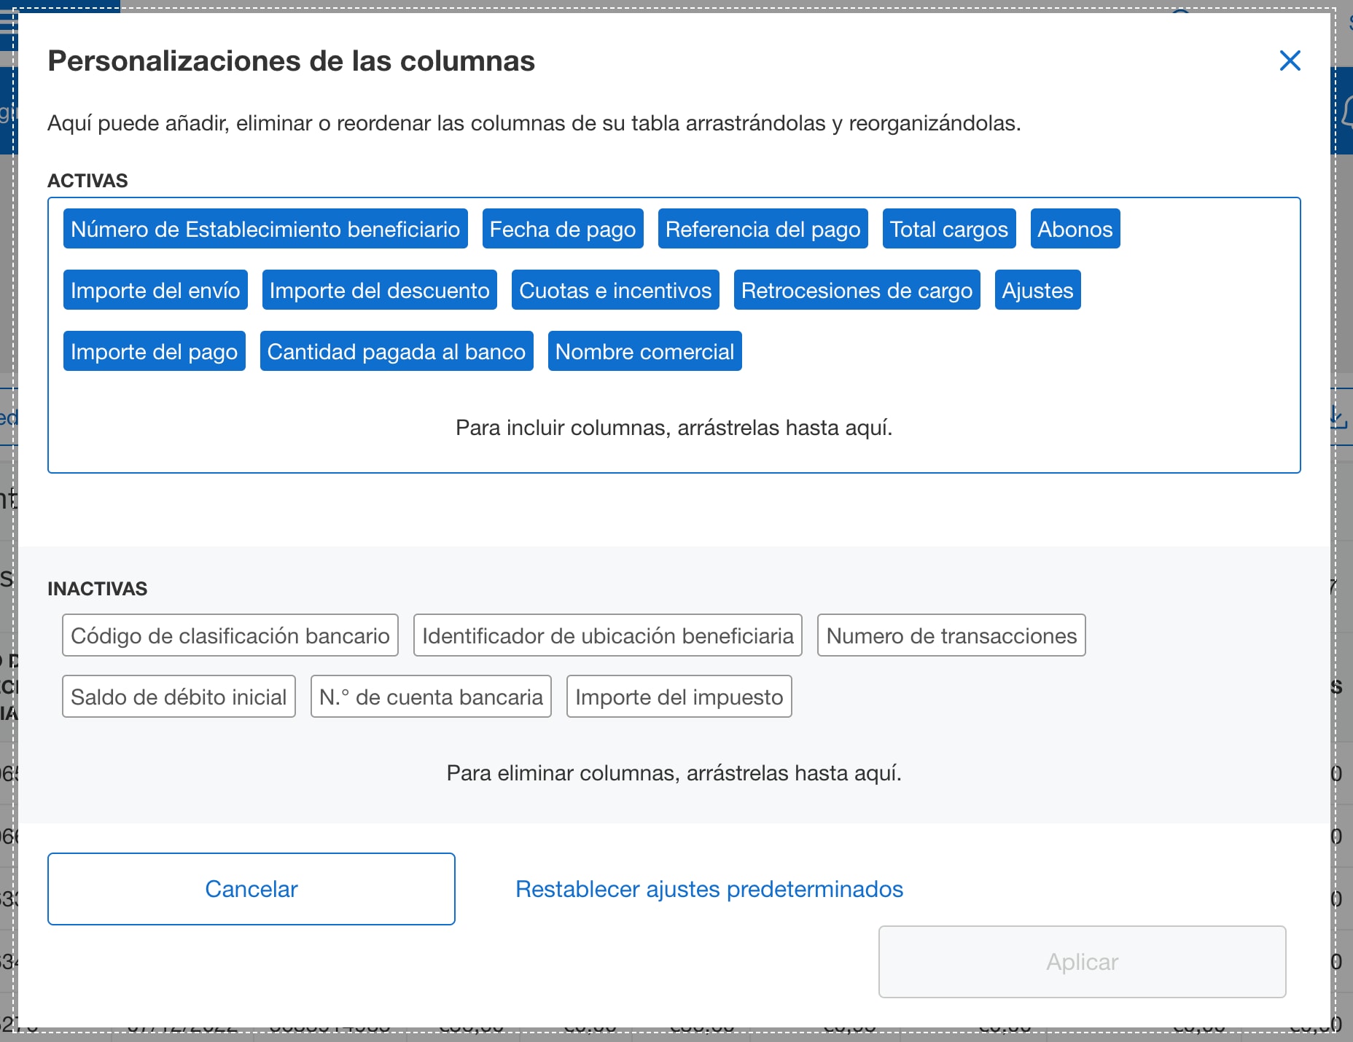Select the Numero de transacciones inactive chip
Viewport: 1353px width, 1042px height.
951,635
